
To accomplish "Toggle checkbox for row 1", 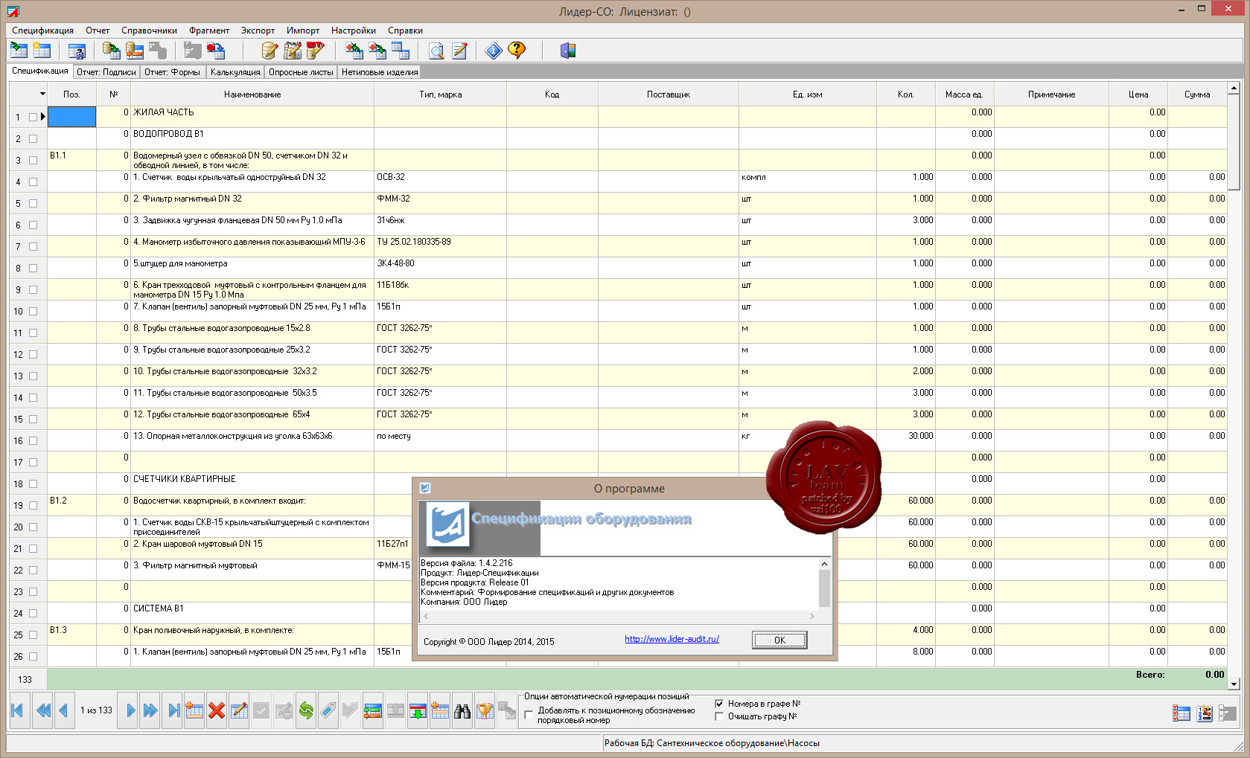I will click(x=33, y=117).
